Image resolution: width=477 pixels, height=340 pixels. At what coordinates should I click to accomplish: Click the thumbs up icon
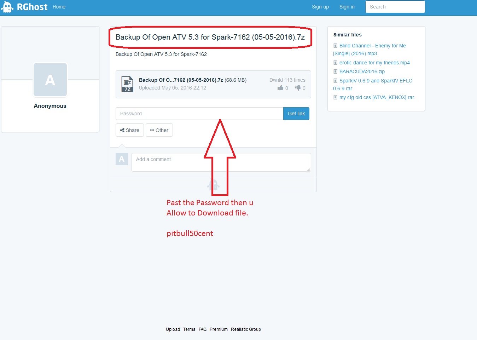pyautogui.click(x=280, y=88)
